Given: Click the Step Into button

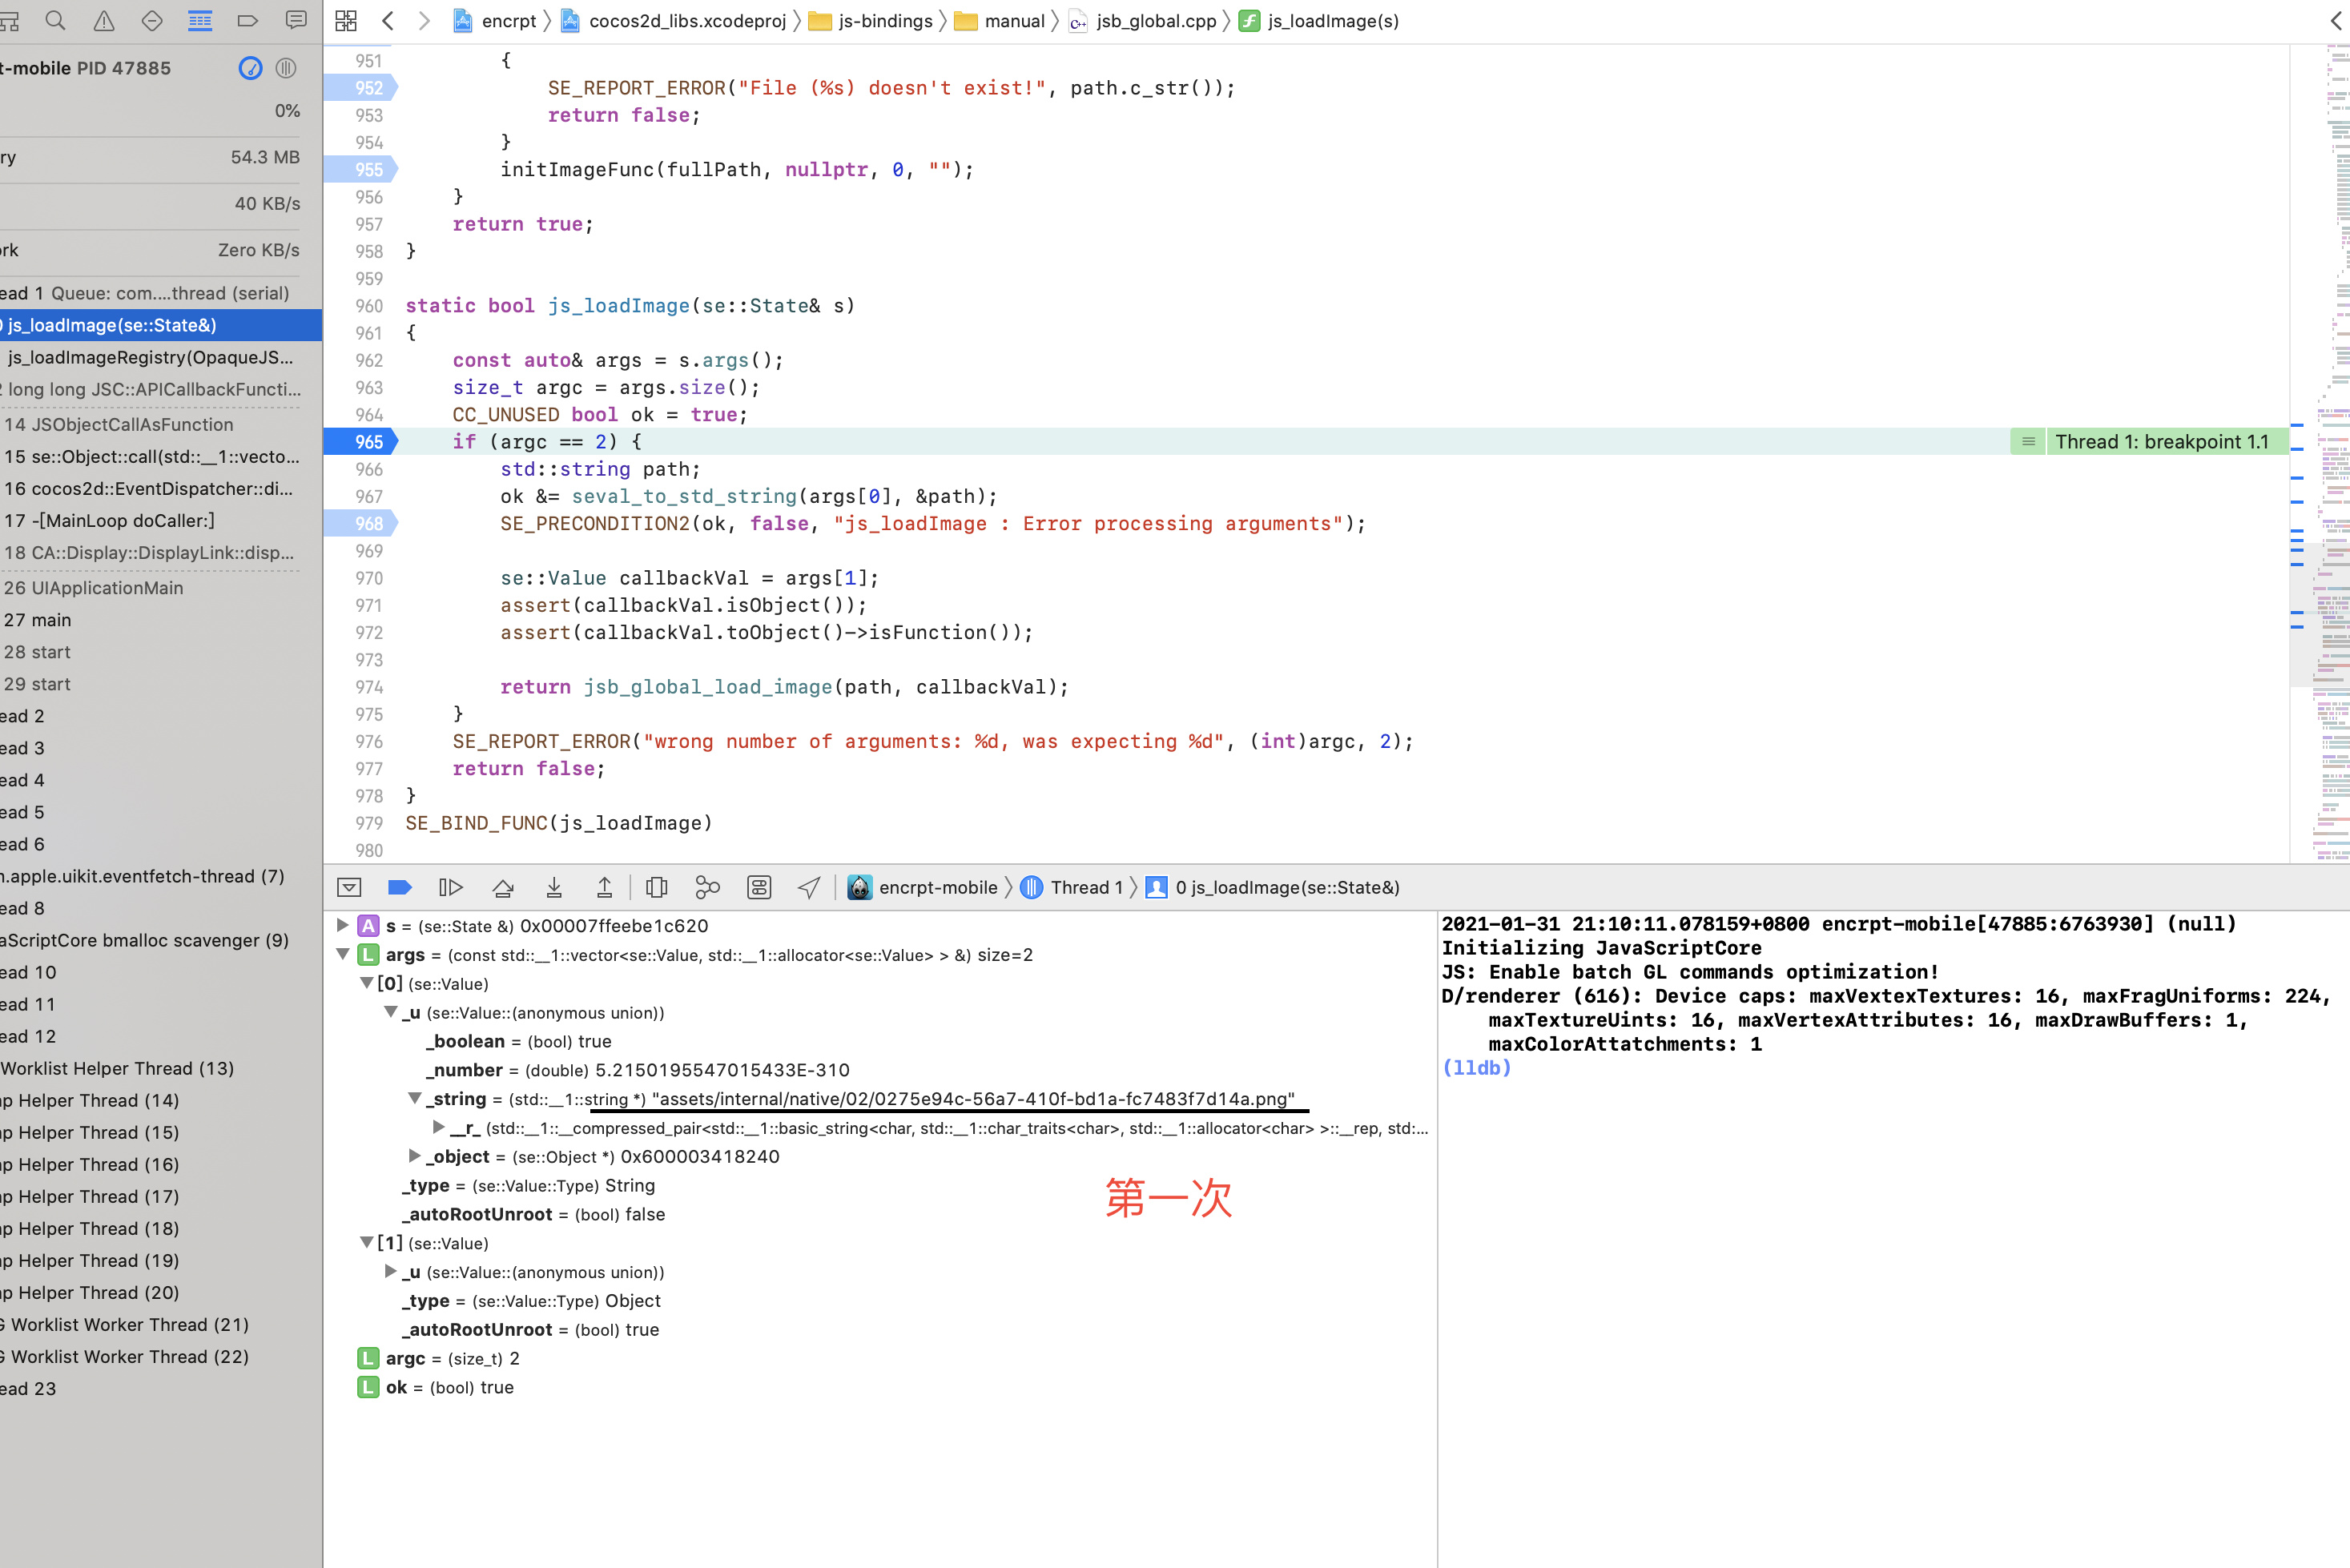Looking at the screenshot, I should [x=554, y=887].
